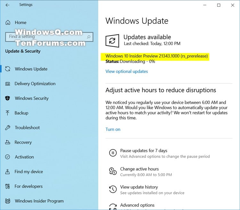Viewport: 240px width, 210px height.
Task: Click the Find my device person icon
Action: coord(7,172)
